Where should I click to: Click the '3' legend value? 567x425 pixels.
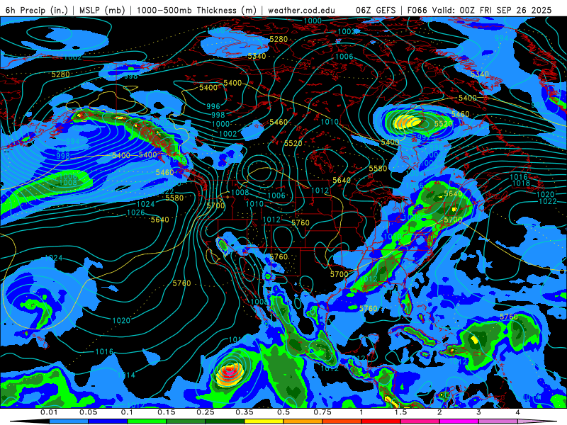pyautogui.click(x=478, y=412)
